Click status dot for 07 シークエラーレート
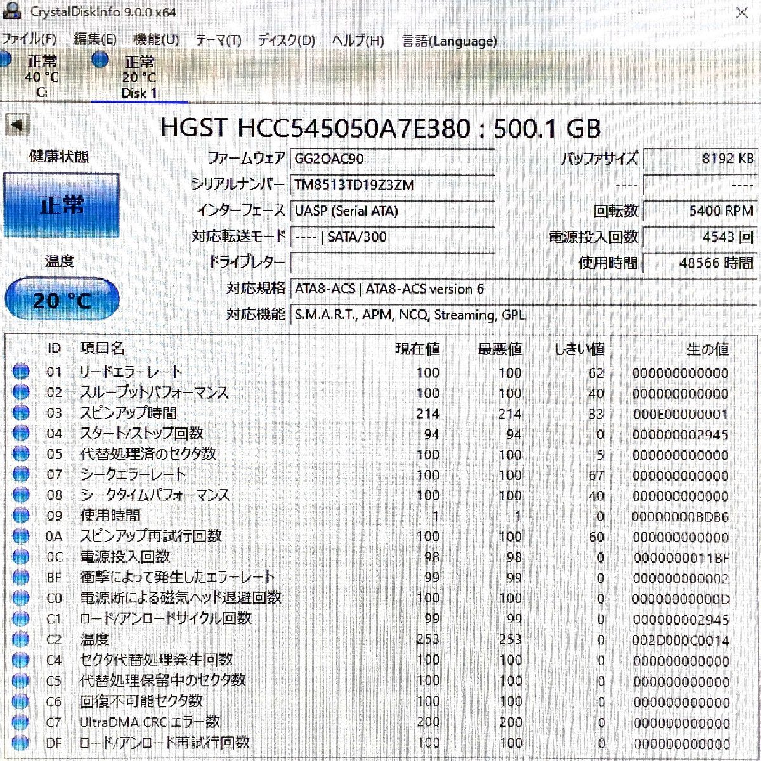The height and width of the screenshot is (761, 761). pos(21,474)
